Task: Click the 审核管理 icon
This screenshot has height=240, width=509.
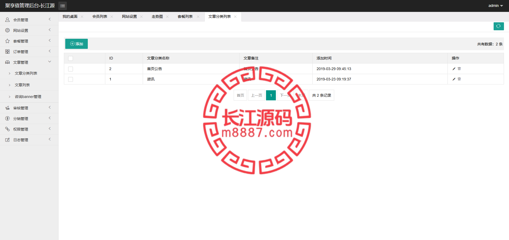Action: [7, 108]
